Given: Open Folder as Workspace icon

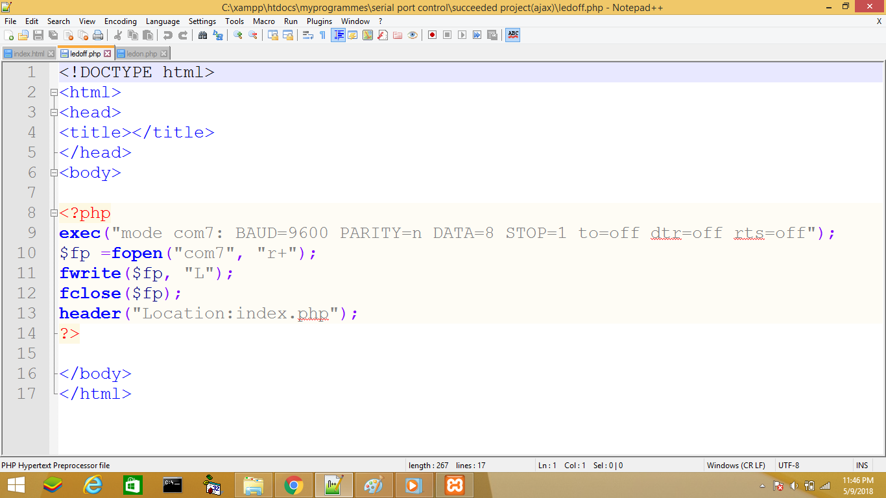Looking at the screenshot, I should click(x=398, y=35).
